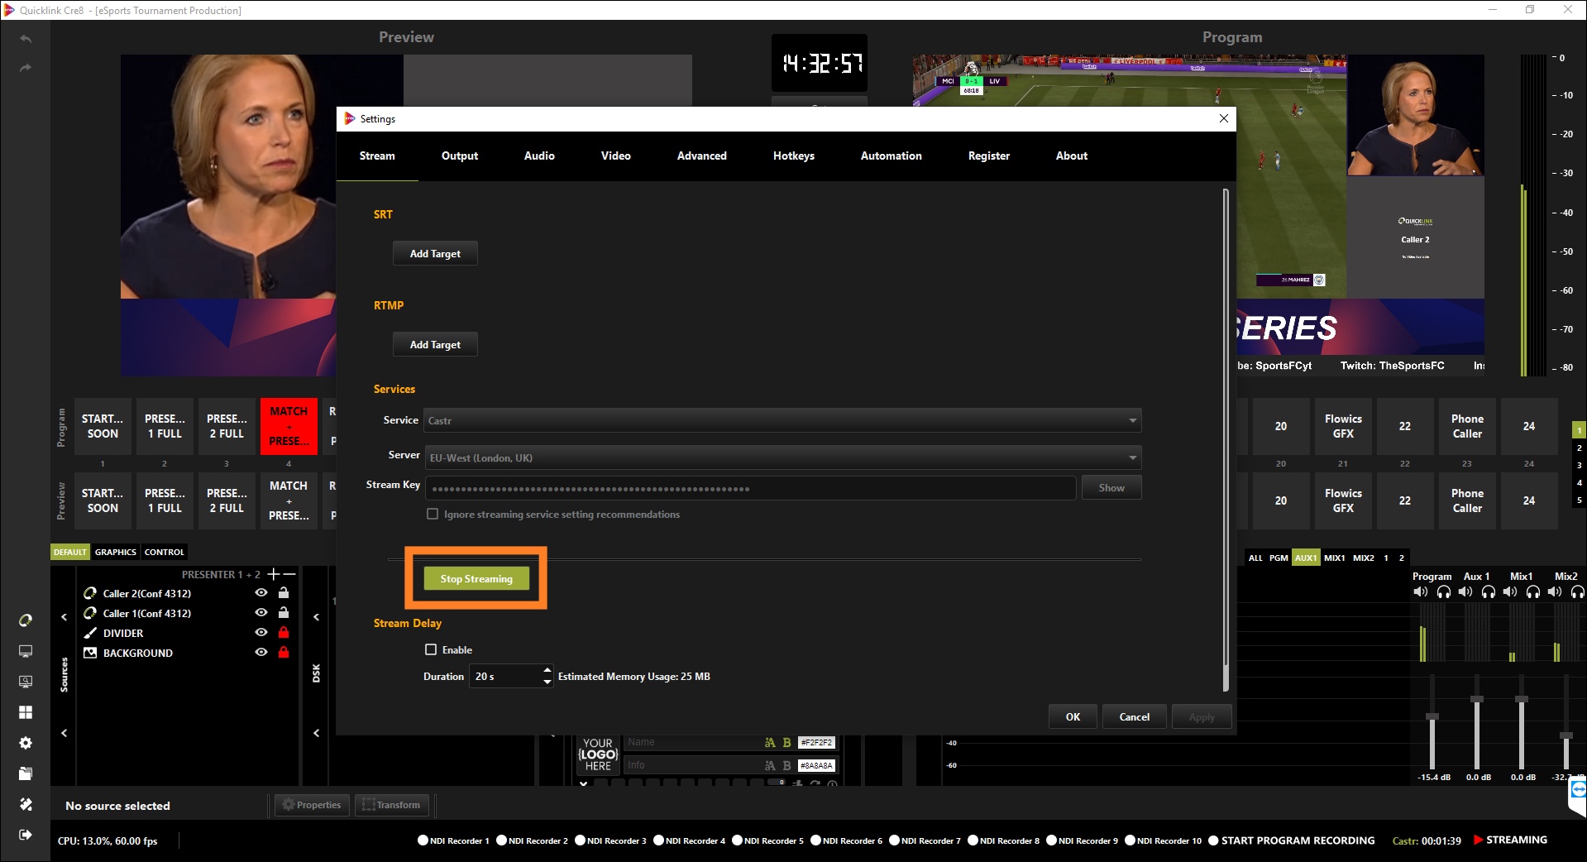Open the Service dropdown showing Castr
The height and width of the screenshot is (862, 1587).
[782, 420]
